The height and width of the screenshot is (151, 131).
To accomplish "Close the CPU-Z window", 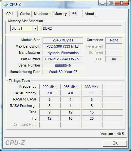I will 122,3.
